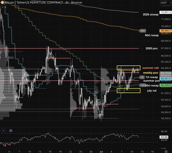The width and height of the screenshot is (172, 153).
Task: Click the Bitcoin logo icon beside the symbol name
Action: pos(2,3)
